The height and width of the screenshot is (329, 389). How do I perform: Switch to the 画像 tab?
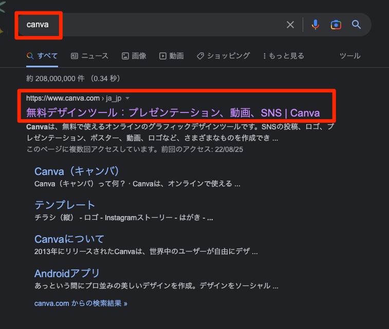coord(134,56)
